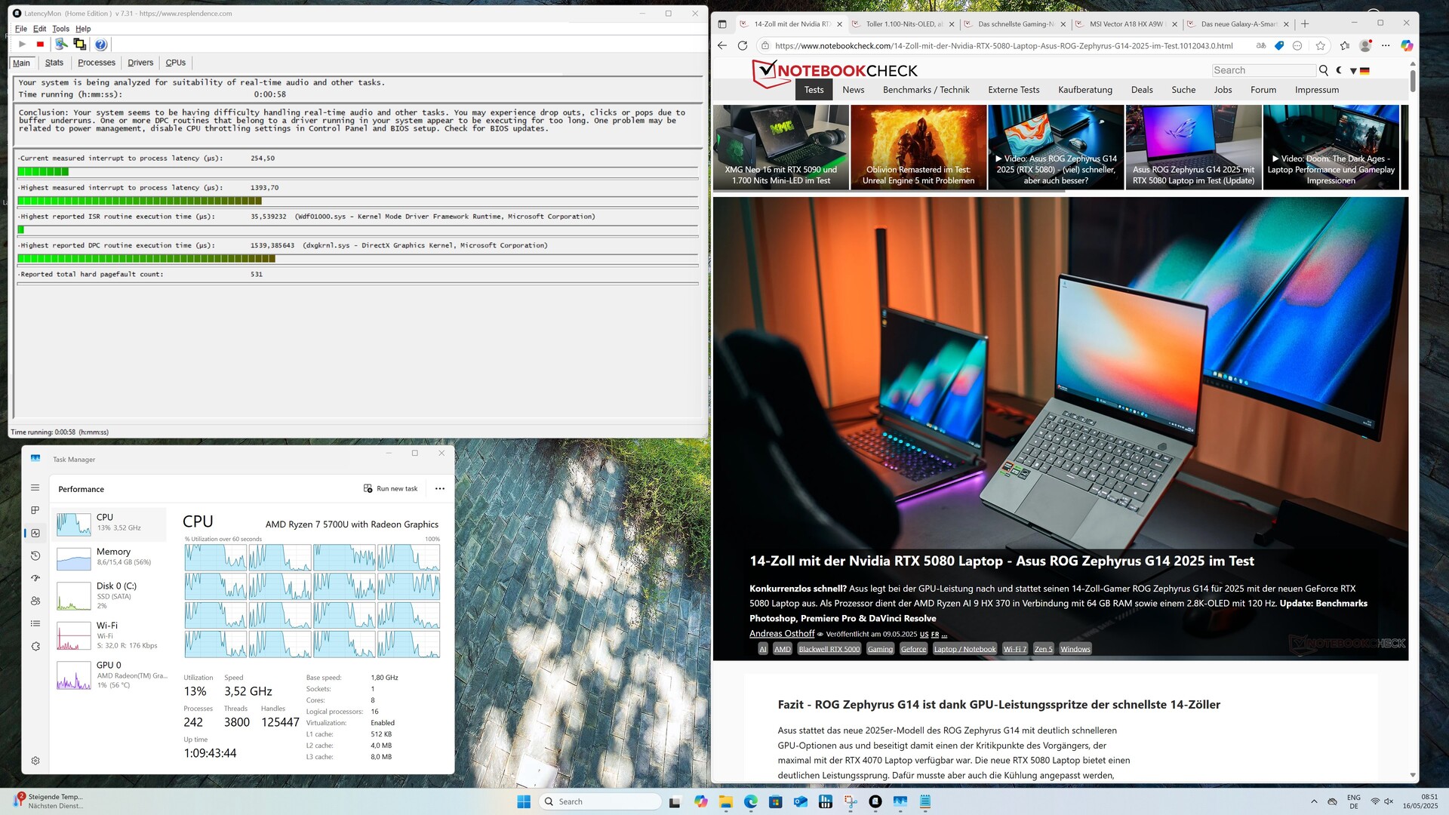
Task: Click Run new task in Task Manager
Action: [391, 488]
